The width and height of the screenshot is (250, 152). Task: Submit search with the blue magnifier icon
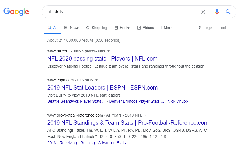point(228,12)
